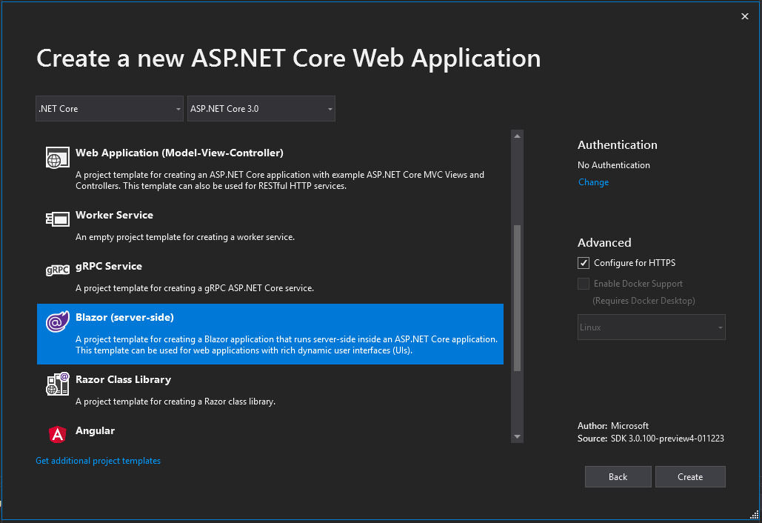
Task: Click the Web Application MVC template icon
Action: [x=57, y=158]
